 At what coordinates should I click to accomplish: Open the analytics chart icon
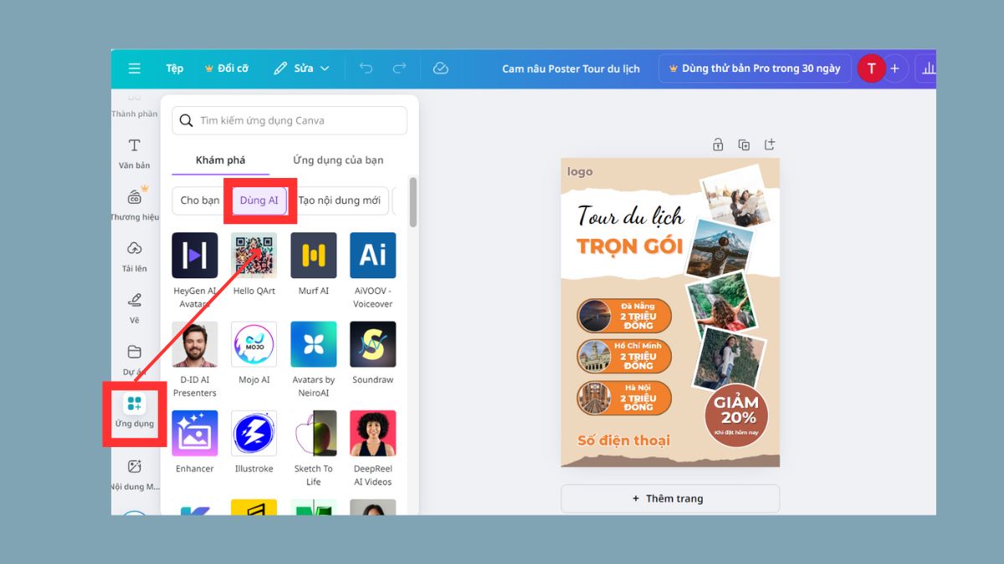pyautogui.click(x=927, y=69)
